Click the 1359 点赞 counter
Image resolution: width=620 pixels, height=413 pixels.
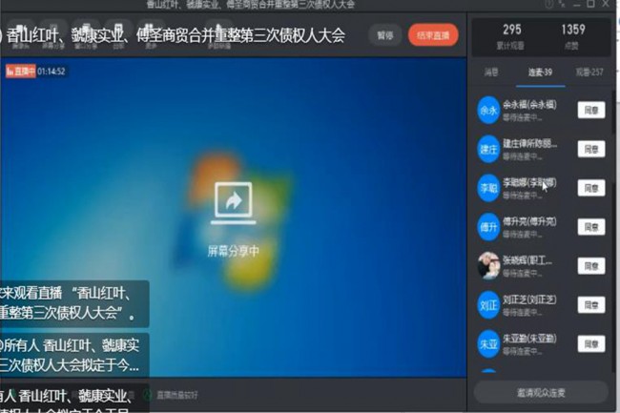click(573, 36)
